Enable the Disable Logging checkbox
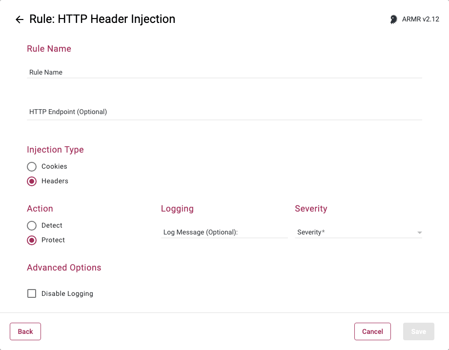Screen dimensions: 449x350 32,293
